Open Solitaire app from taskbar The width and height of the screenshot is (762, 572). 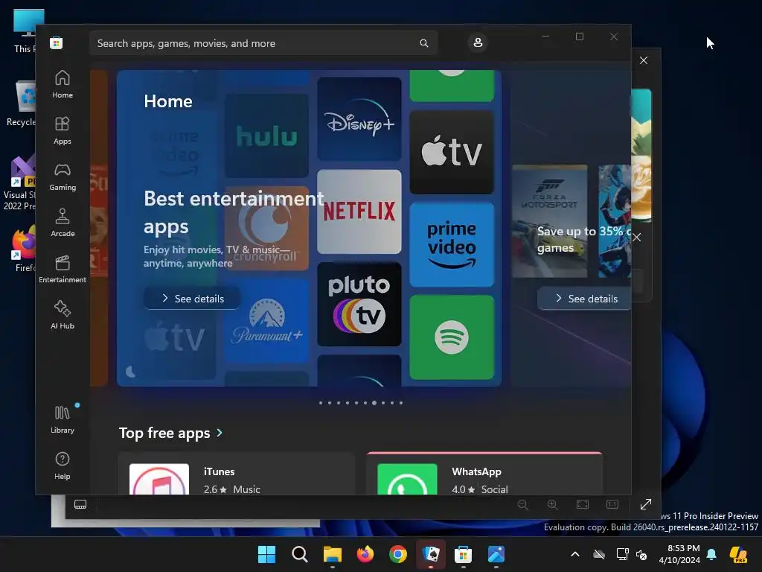click(431, 554)
